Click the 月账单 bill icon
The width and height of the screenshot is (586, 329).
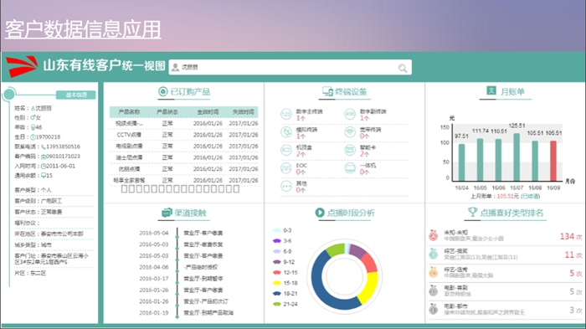pyautogui.click(x=491, y=90)
